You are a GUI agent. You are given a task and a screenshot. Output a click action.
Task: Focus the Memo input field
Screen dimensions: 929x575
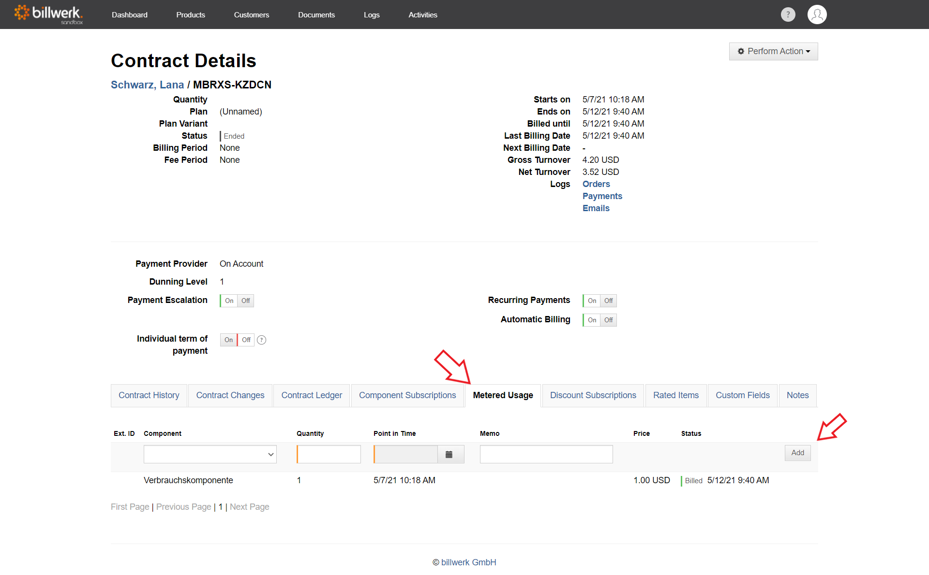tap(546, 454)
